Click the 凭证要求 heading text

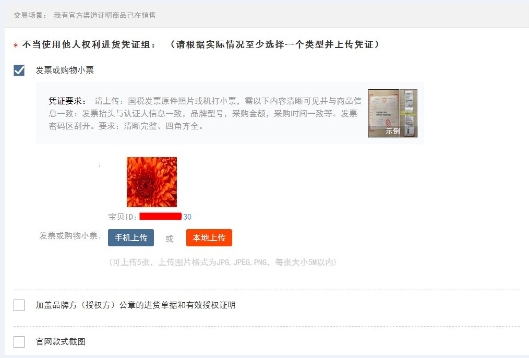pyautogui.click(x=67, y=101)
